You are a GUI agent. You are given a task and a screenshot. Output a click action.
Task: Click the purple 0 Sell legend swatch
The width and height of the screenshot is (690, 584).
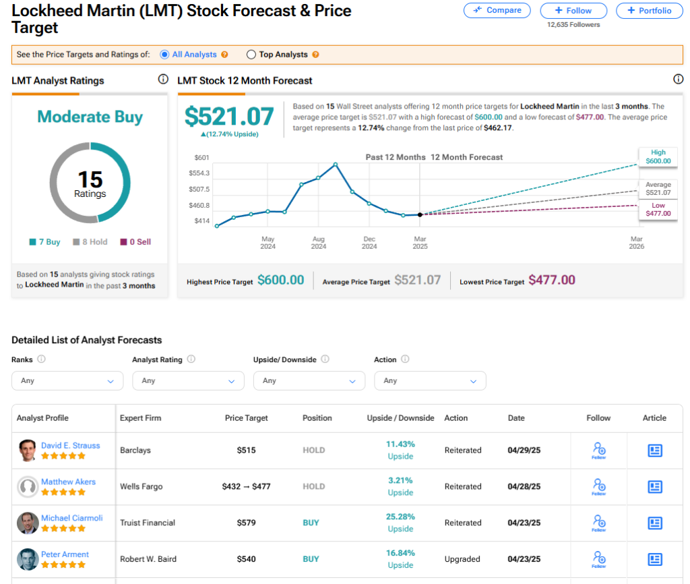(x=124, y=242)
